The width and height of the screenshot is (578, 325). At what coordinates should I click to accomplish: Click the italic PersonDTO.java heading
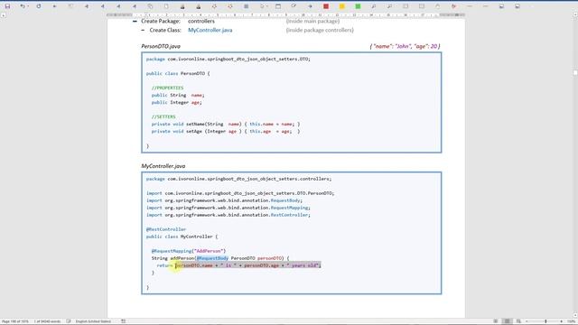point(161,46)
